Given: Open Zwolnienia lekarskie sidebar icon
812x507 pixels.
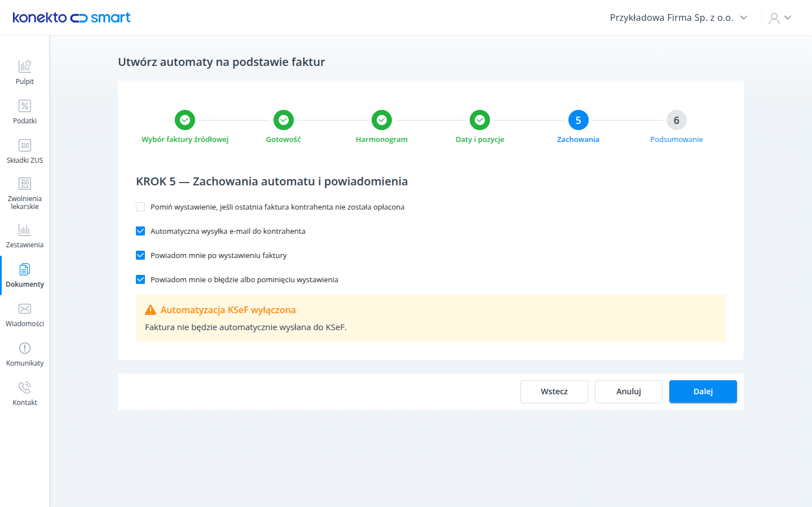Looking at the screenshot, I should pos(25,184).
